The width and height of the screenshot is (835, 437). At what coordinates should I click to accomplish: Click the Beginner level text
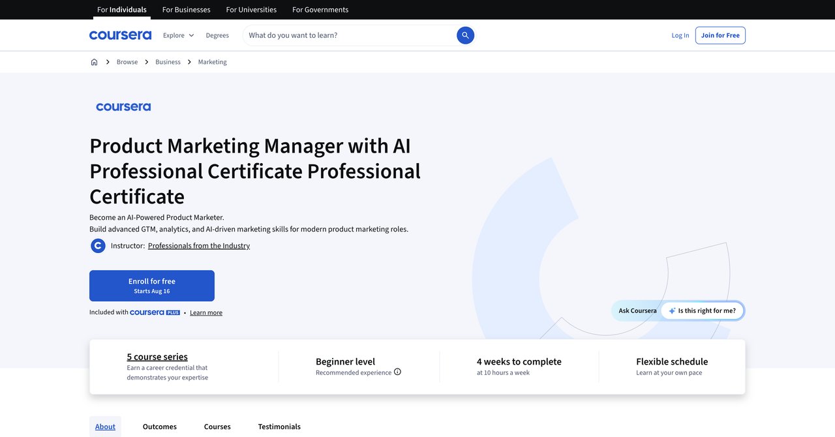345,361
